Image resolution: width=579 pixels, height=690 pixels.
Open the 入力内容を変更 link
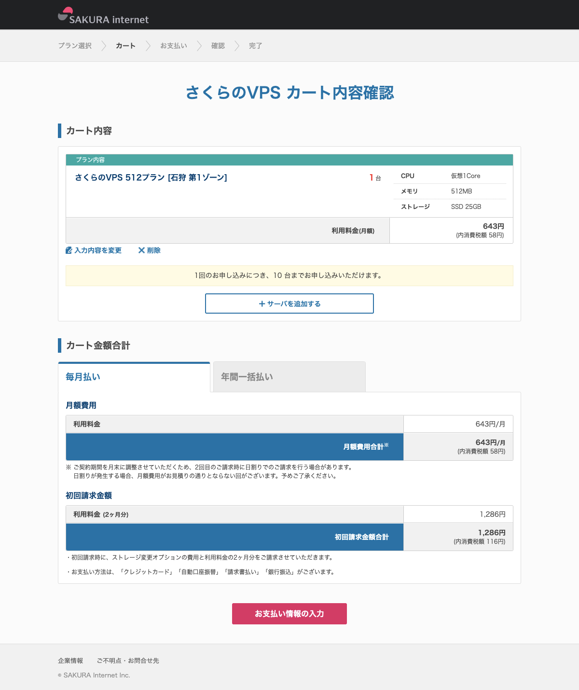[x=97, y=250]
